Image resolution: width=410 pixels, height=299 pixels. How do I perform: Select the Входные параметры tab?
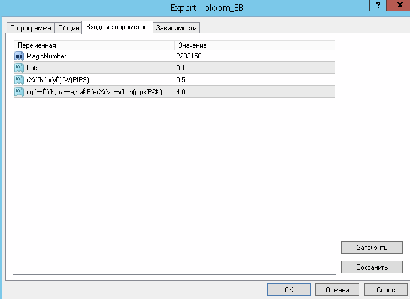pyautogui.click(x=117, y=27)
